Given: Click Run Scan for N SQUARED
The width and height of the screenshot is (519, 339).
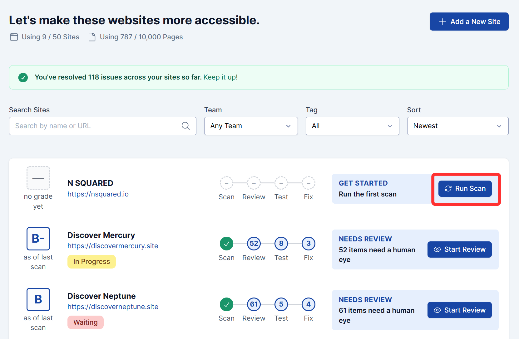Looking at the screenshot, I should click(465, 189).
